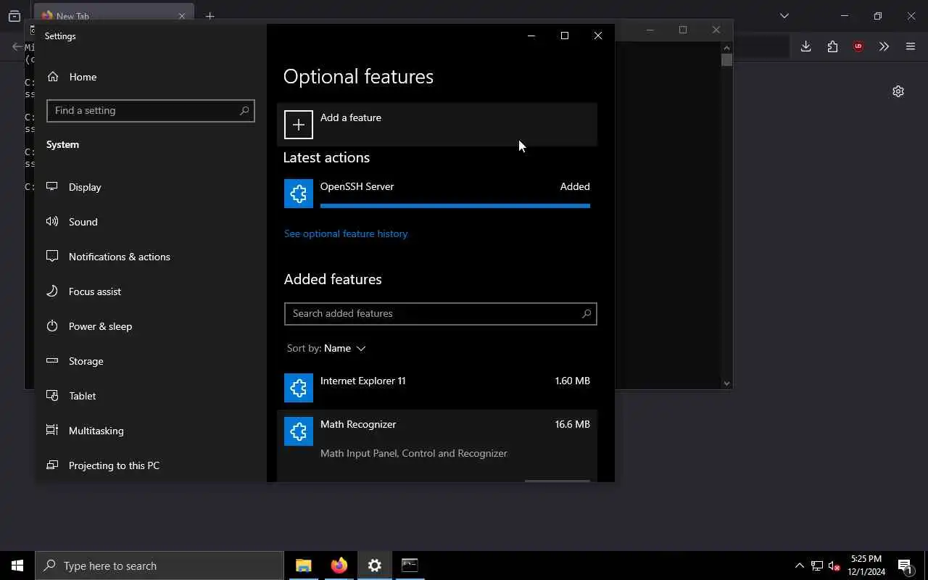
Task: Open Power & sleep settings
Action: click(150, 326)
